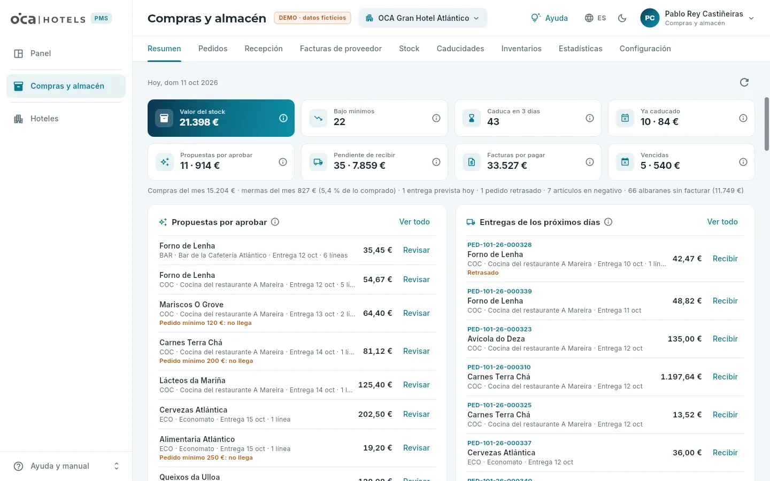Image resolution: width=770 pixels, height=481 pixels.
Task: Click the order number PED-101-26-000310
Action: pyautogui.click(x=499, y=367)
